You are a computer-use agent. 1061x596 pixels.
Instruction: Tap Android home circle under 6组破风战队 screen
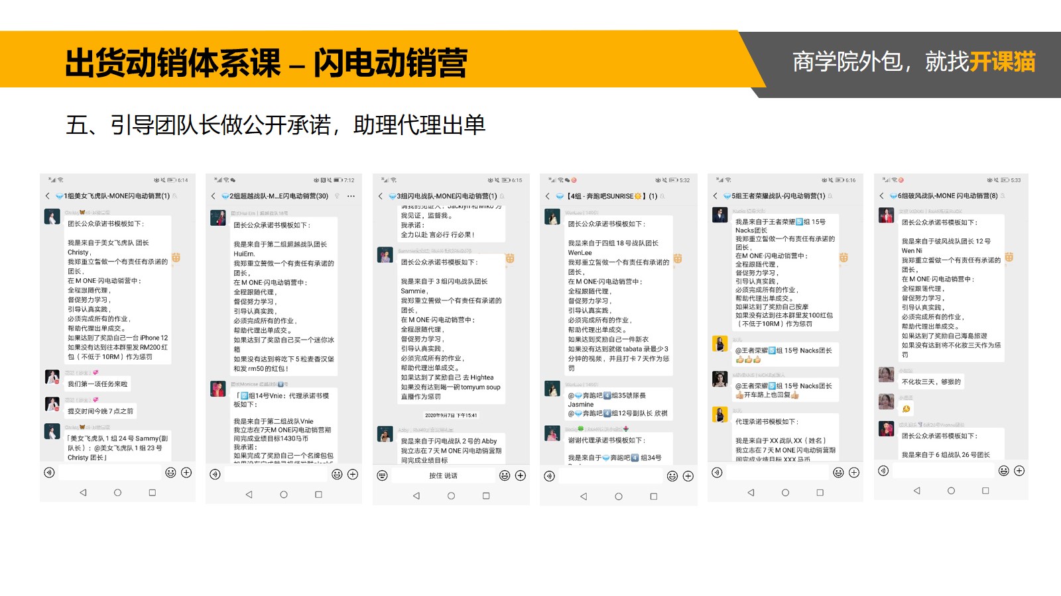(951, 491)
